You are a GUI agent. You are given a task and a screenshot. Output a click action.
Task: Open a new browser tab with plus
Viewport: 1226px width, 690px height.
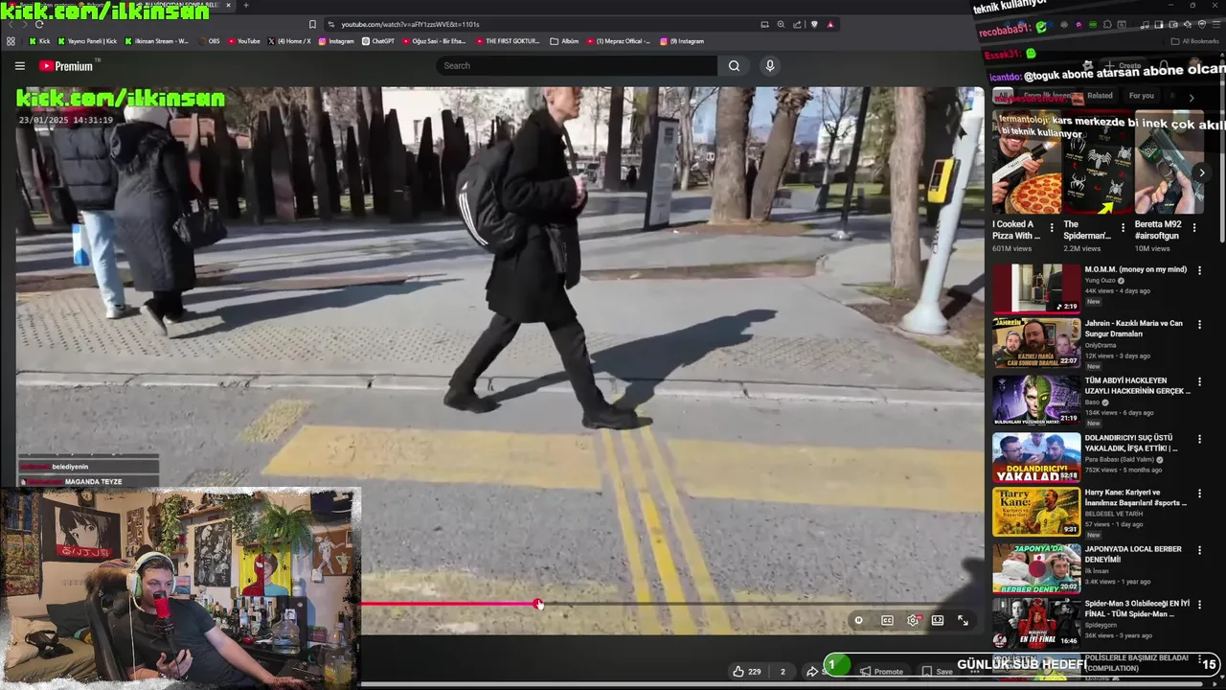coord(246,5)
